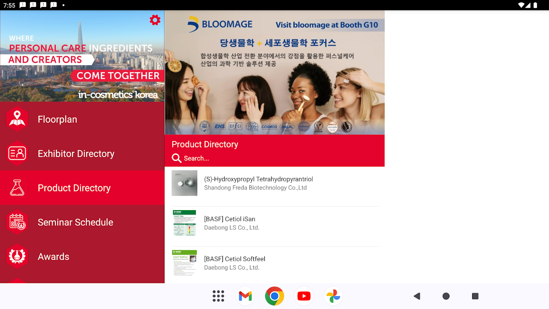Image resolution: width=549 pixels, height=309 pixels.
Task: Launch Gmail from the taskbar
Action: tap(245, 296)
